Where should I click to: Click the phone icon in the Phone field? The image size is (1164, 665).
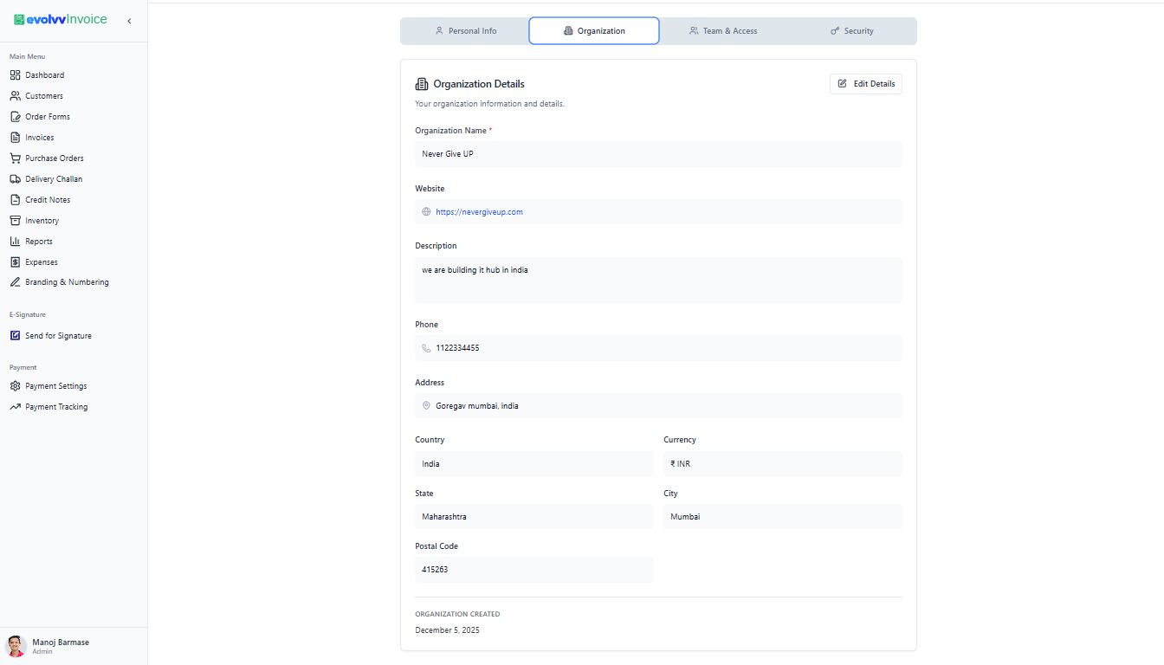click(x=426, y=348)
